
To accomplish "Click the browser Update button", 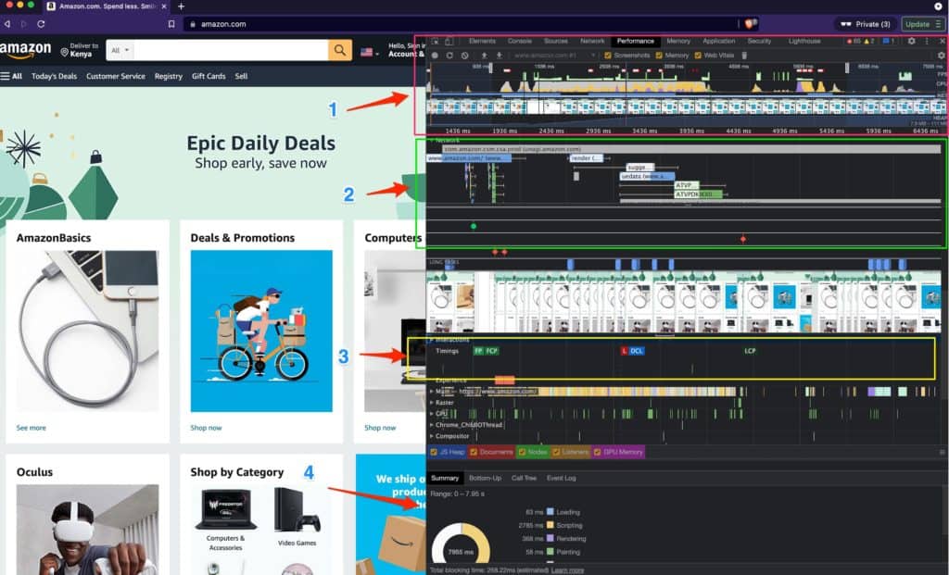I will click(x=922, y=24).
